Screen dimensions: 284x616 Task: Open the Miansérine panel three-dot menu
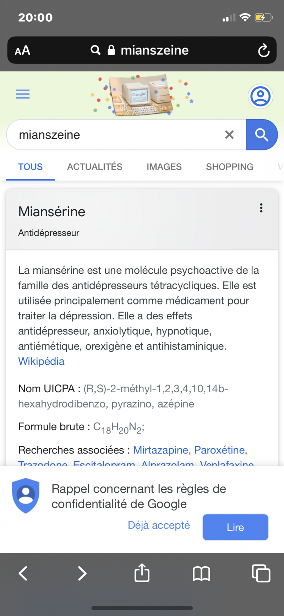261,208
